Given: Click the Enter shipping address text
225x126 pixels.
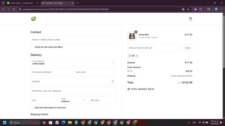Looking at the screenshot, I should click(x=182, y=76).
